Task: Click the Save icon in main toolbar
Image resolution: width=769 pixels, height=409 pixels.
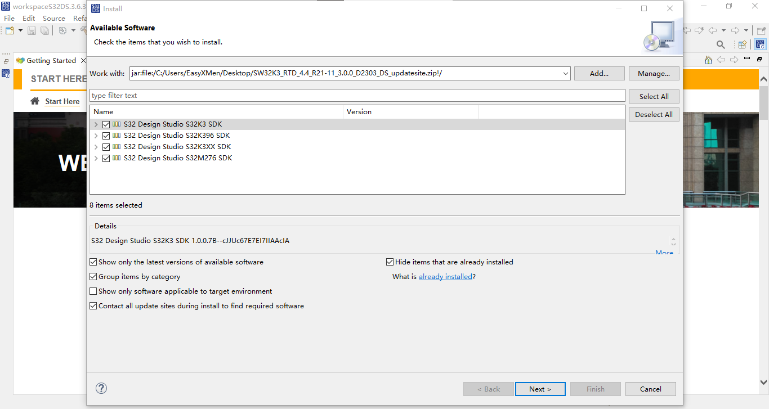Action: pyautogui.click(x=32, y=30)
